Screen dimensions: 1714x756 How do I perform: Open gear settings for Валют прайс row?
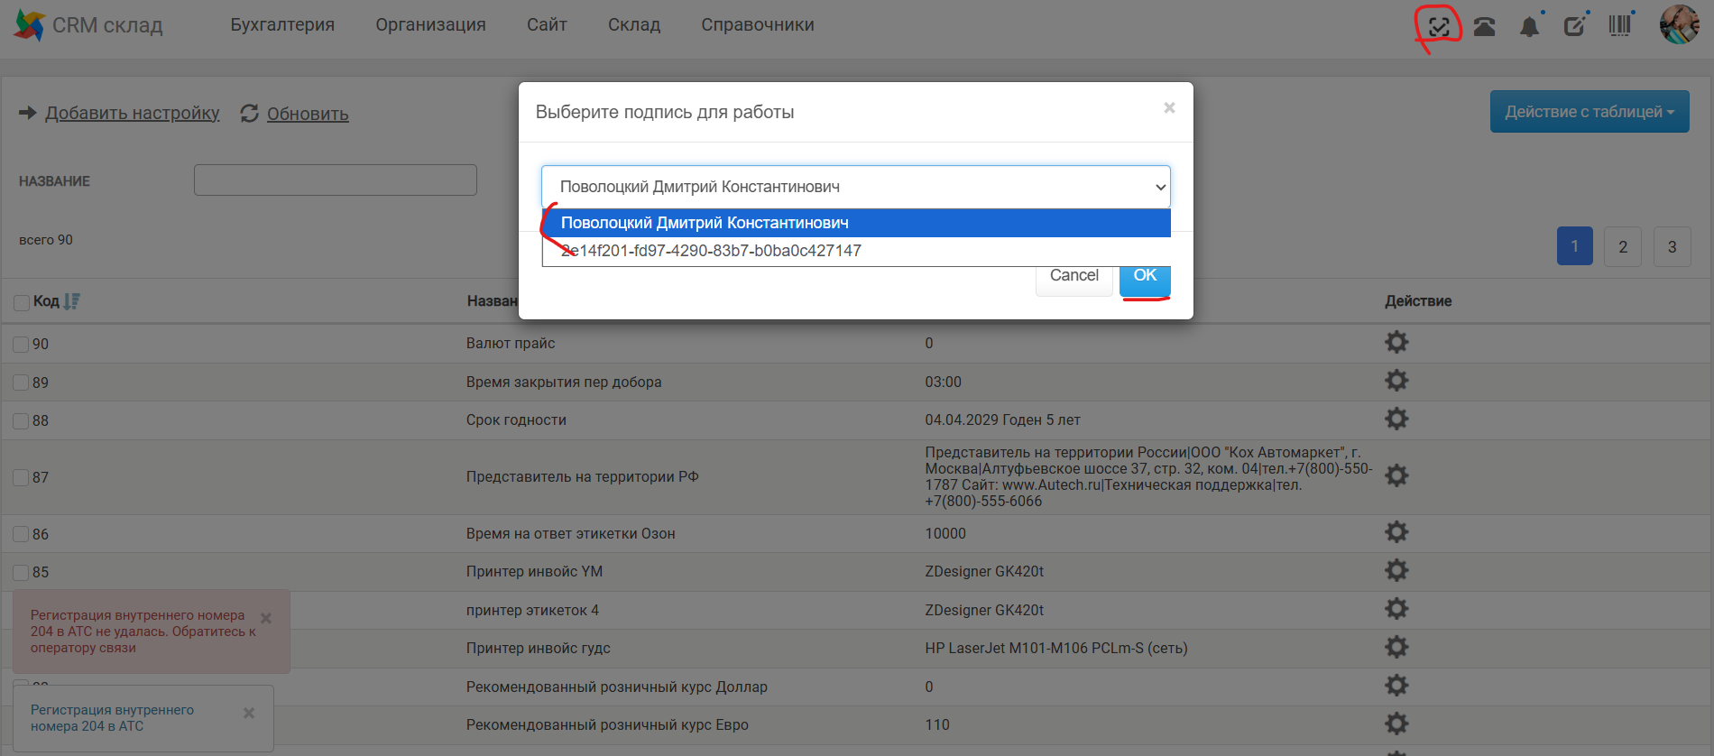tap(1396, 343)
